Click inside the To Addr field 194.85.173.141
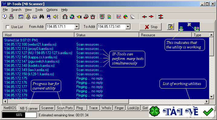The height and width of the screenshot is (120, 217). tap(111, 27)
